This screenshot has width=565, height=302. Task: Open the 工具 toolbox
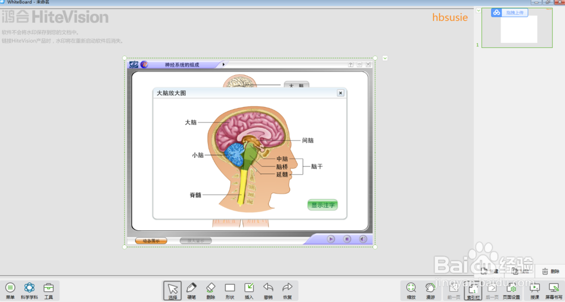(48, 291)
